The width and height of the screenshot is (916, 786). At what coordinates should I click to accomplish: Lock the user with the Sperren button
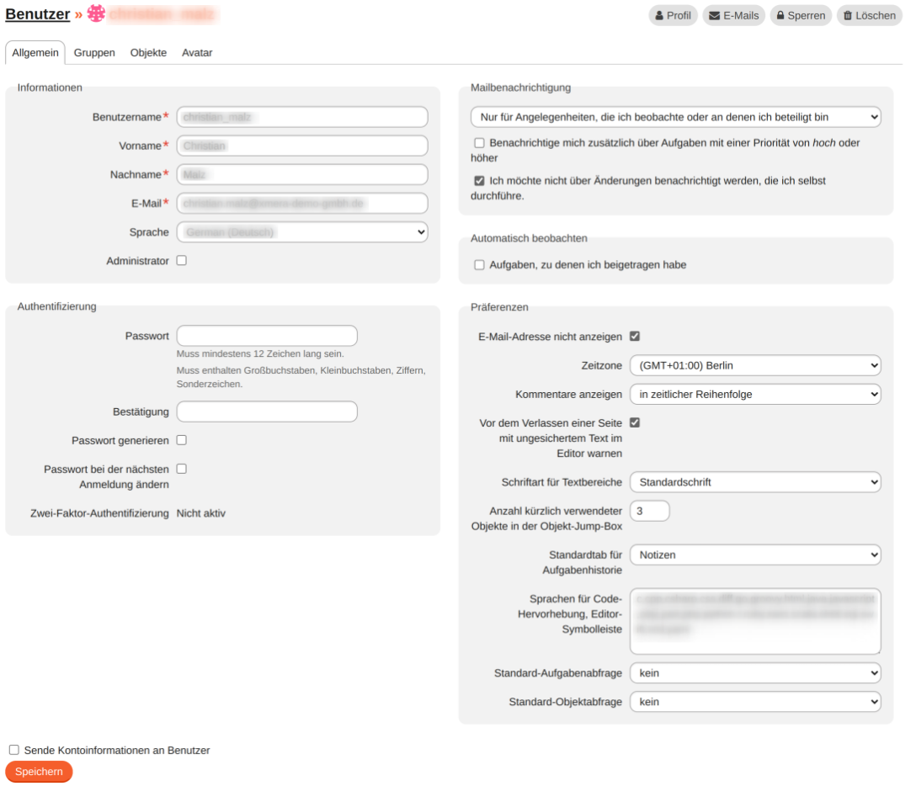pos(801,15)
